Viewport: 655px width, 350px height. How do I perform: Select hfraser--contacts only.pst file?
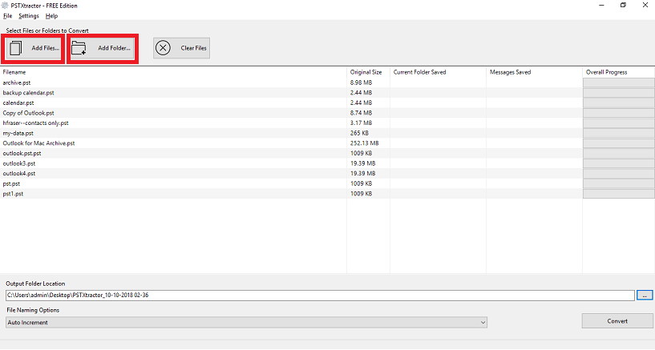[x=35, y=123]
